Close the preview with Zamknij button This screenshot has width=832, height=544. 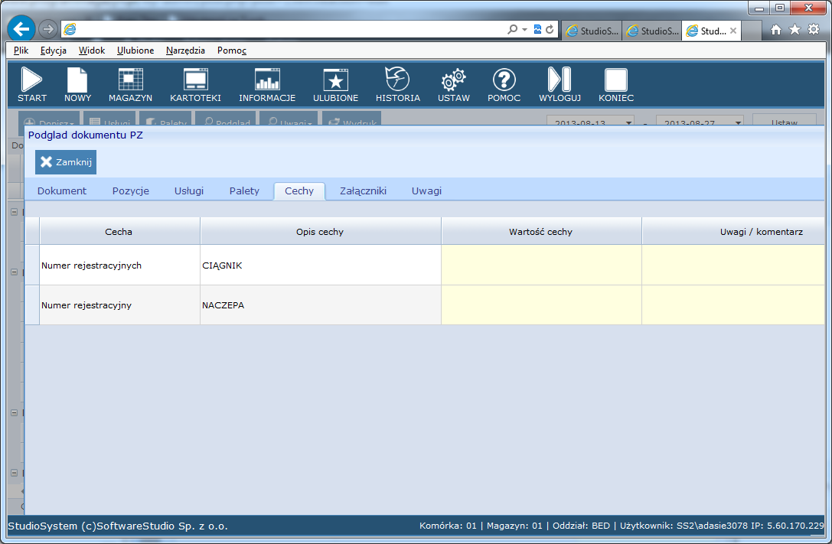click(x=66, y=162)
